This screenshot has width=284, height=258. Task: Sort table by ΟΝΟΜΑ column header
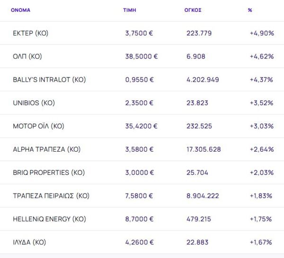pos(20,10)
